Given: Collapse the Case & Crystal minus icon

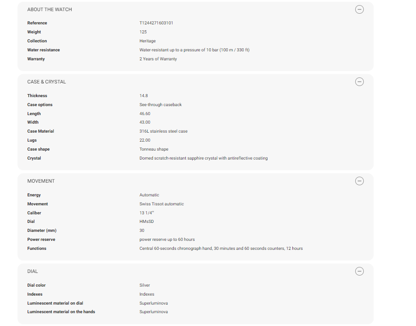Looking at the screenshot, I should coord(360,82).
